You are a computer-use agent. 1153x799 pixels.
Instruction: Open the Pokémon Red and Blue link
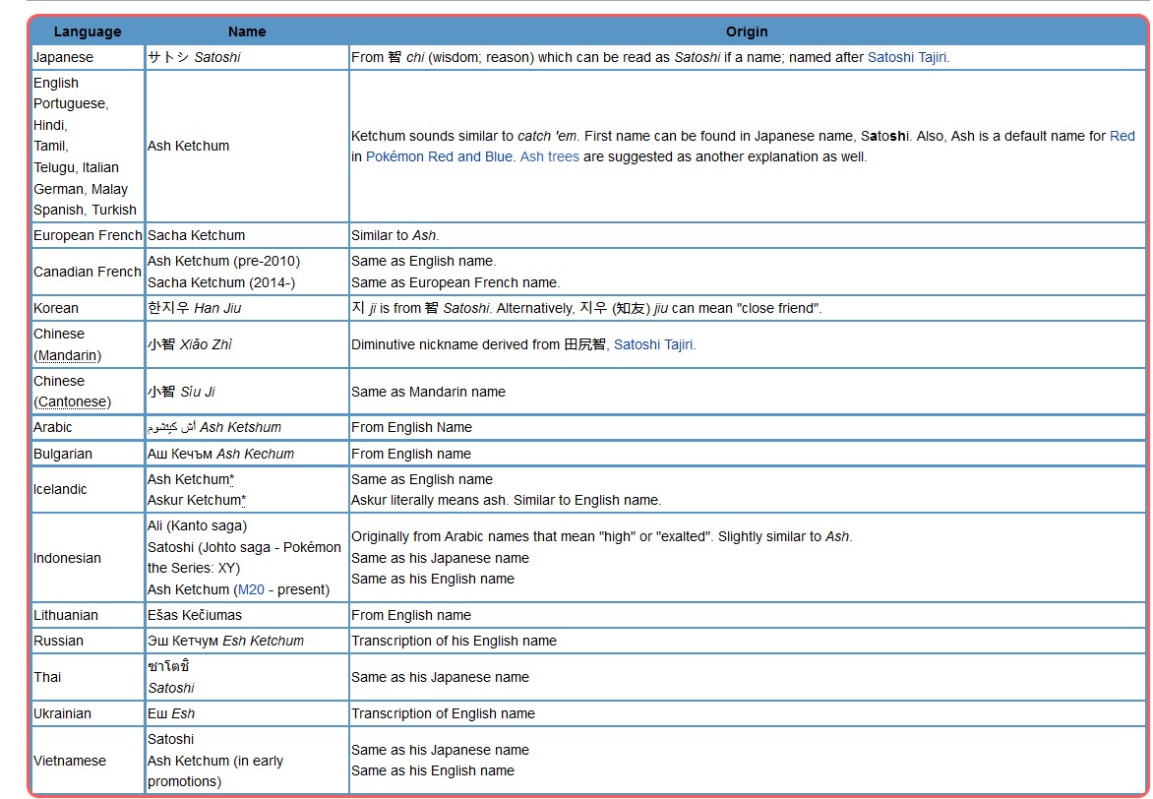[441, 156]
